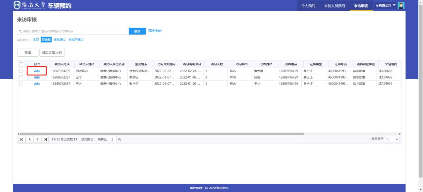Switch to the 个人预约 tab
This screenshot has height=192, width=423.
pyautogui.click(x=308, y=6)
